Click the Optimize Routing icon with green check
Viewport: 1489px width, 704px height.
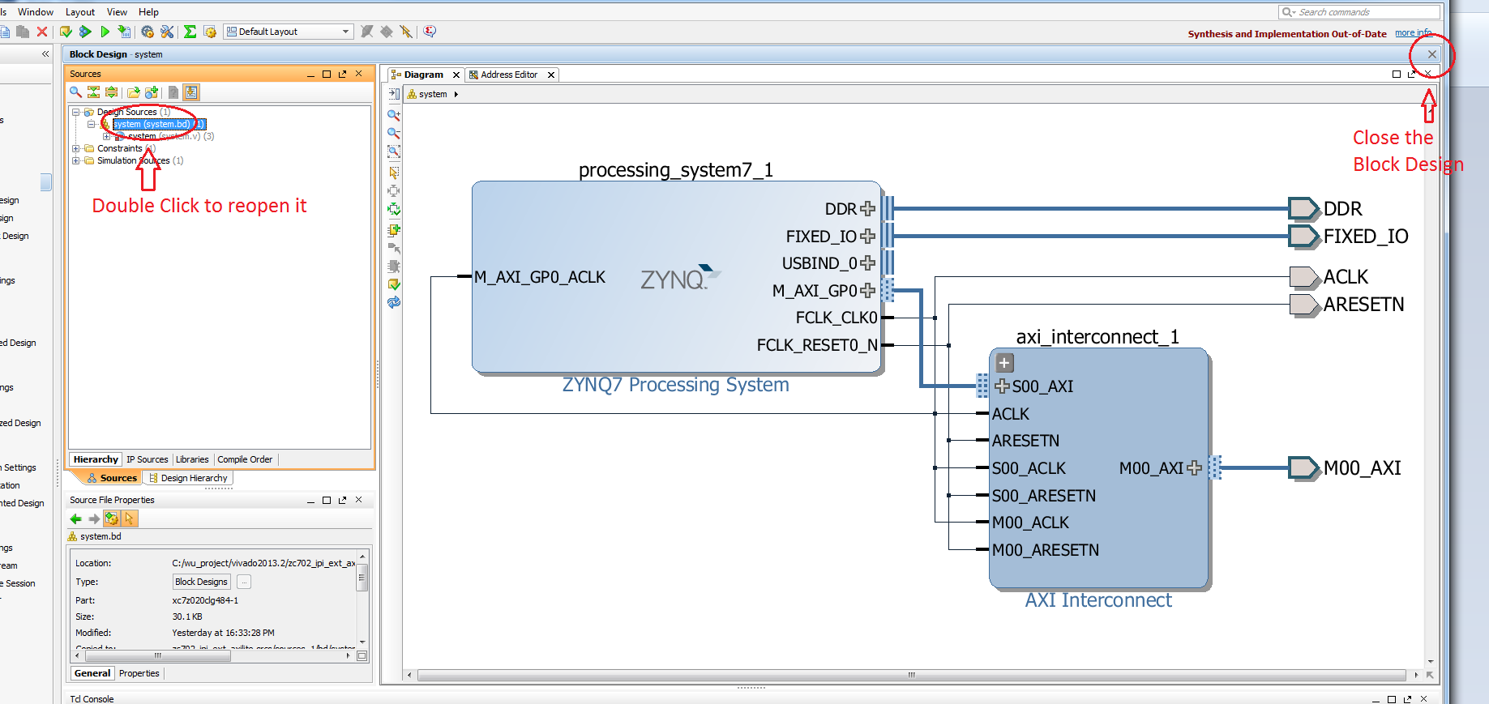[394, 209]
